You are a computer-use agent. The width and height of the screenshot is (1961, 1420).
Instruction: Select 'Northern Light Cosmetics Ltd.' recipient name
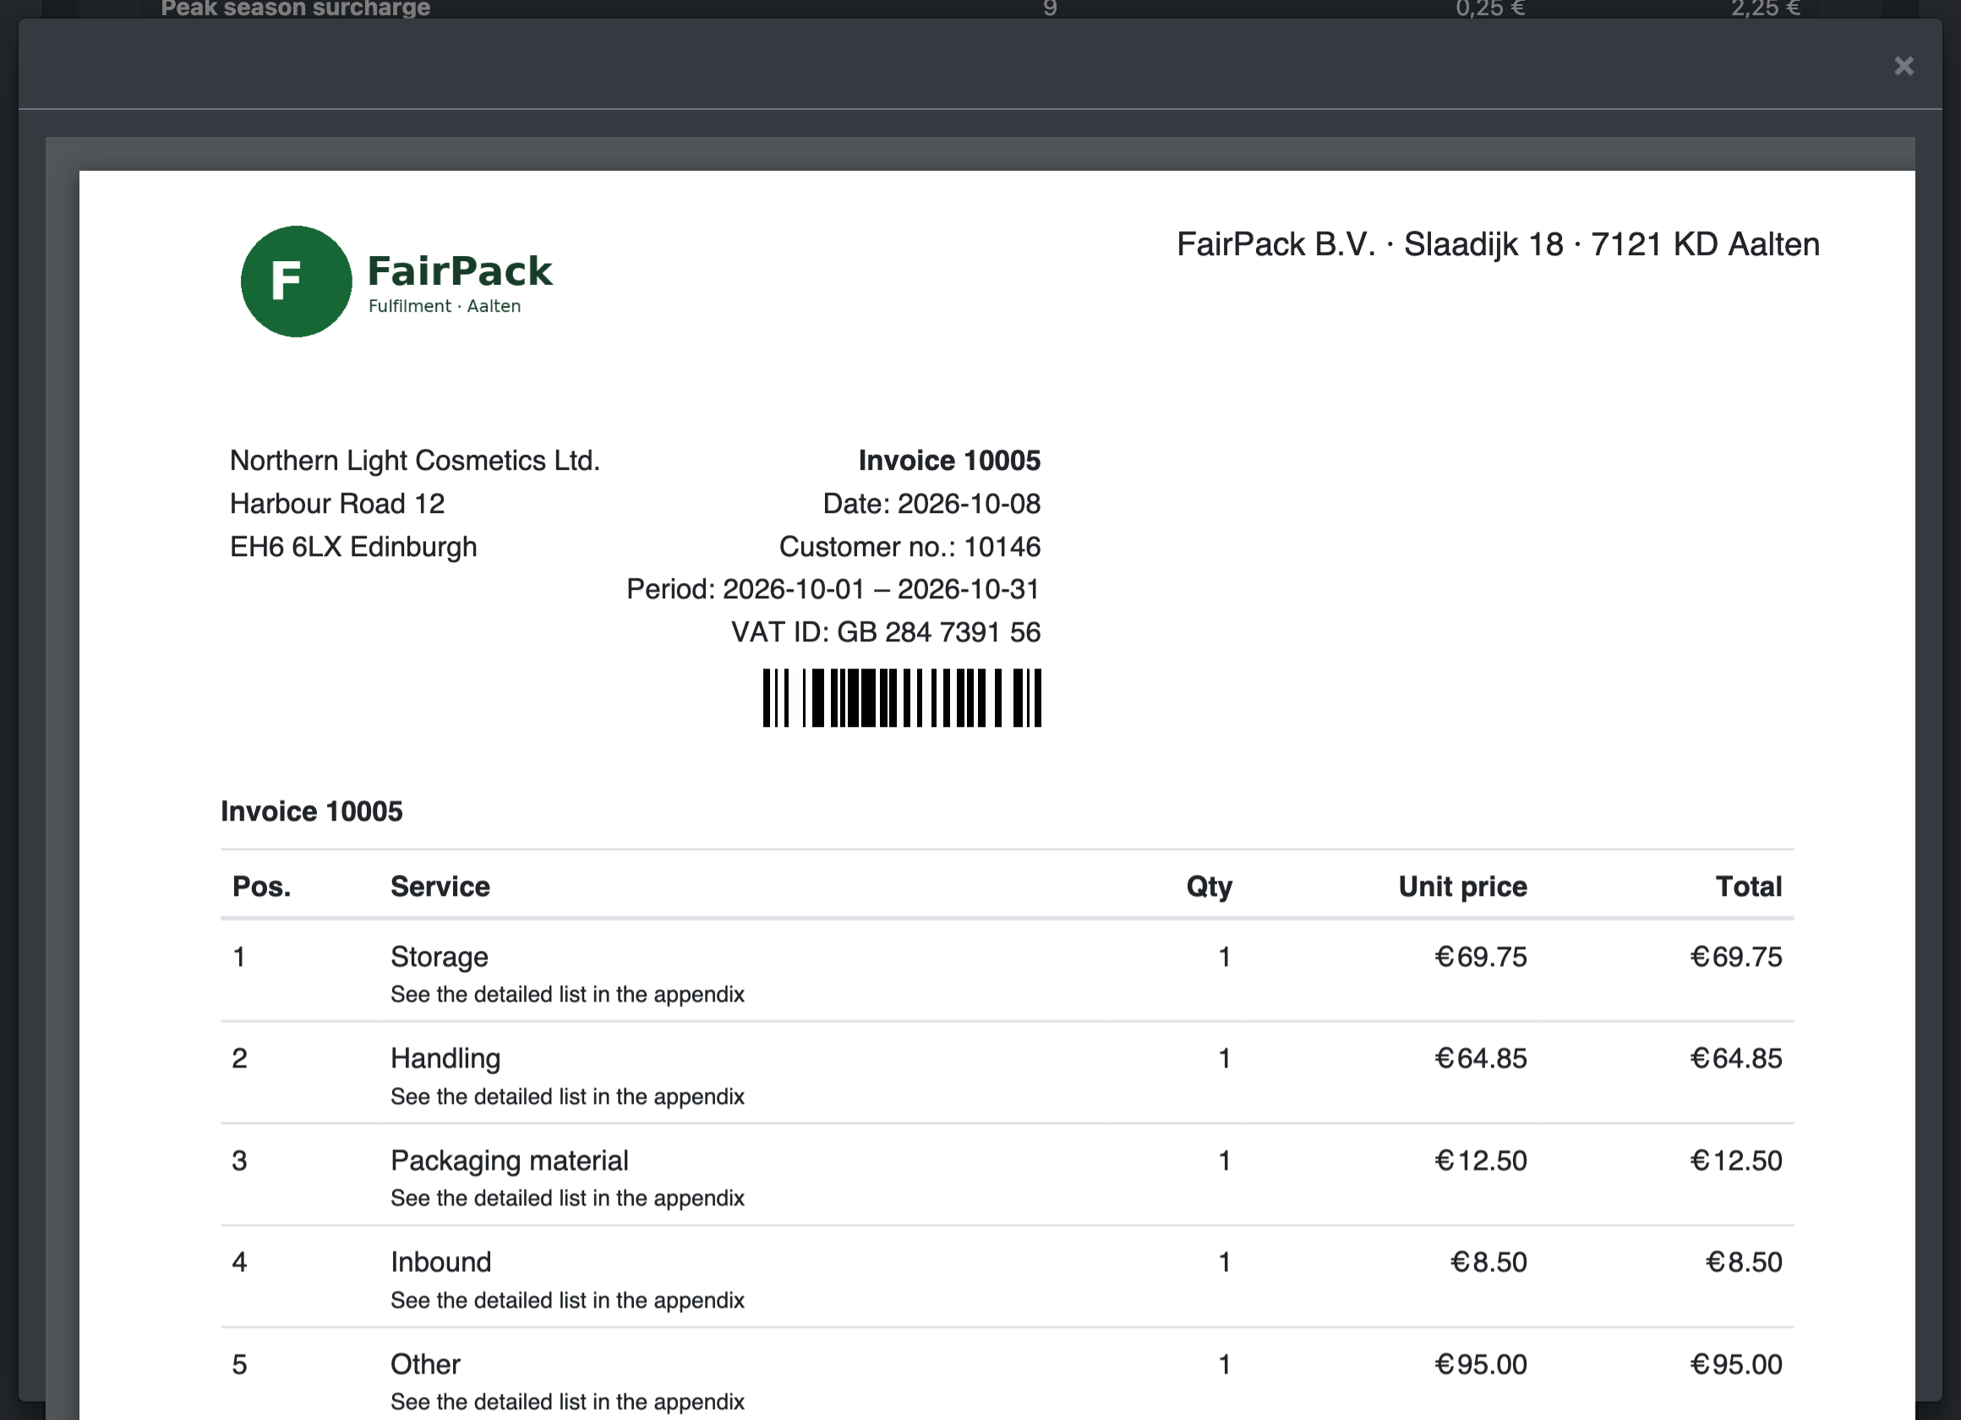pos(414,460)
